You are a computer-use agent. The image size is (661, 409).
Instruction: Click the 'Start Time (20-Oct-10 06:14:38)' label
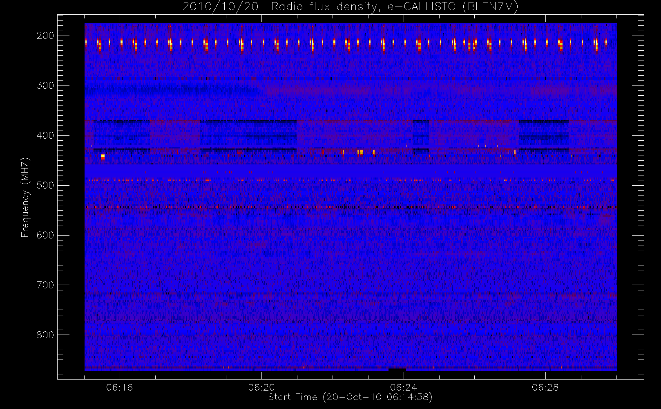[x=350, y=397]
